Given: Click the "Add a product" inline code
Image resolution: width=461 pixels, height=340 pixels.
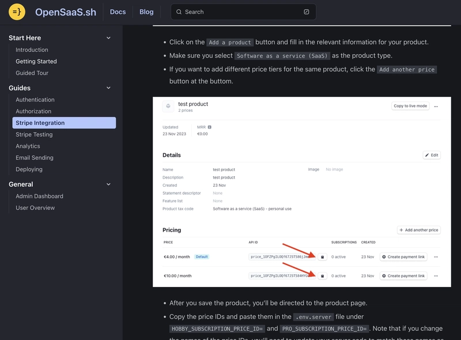Looking at the screenshot, I should (230, 42).
